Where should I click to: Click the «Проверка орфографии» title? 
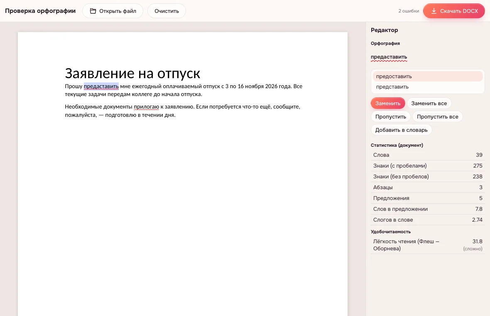point(40,11)
